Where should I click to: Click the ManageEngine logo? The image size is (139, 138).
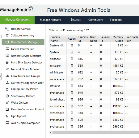pyautogui.click(x=17, y=9)
